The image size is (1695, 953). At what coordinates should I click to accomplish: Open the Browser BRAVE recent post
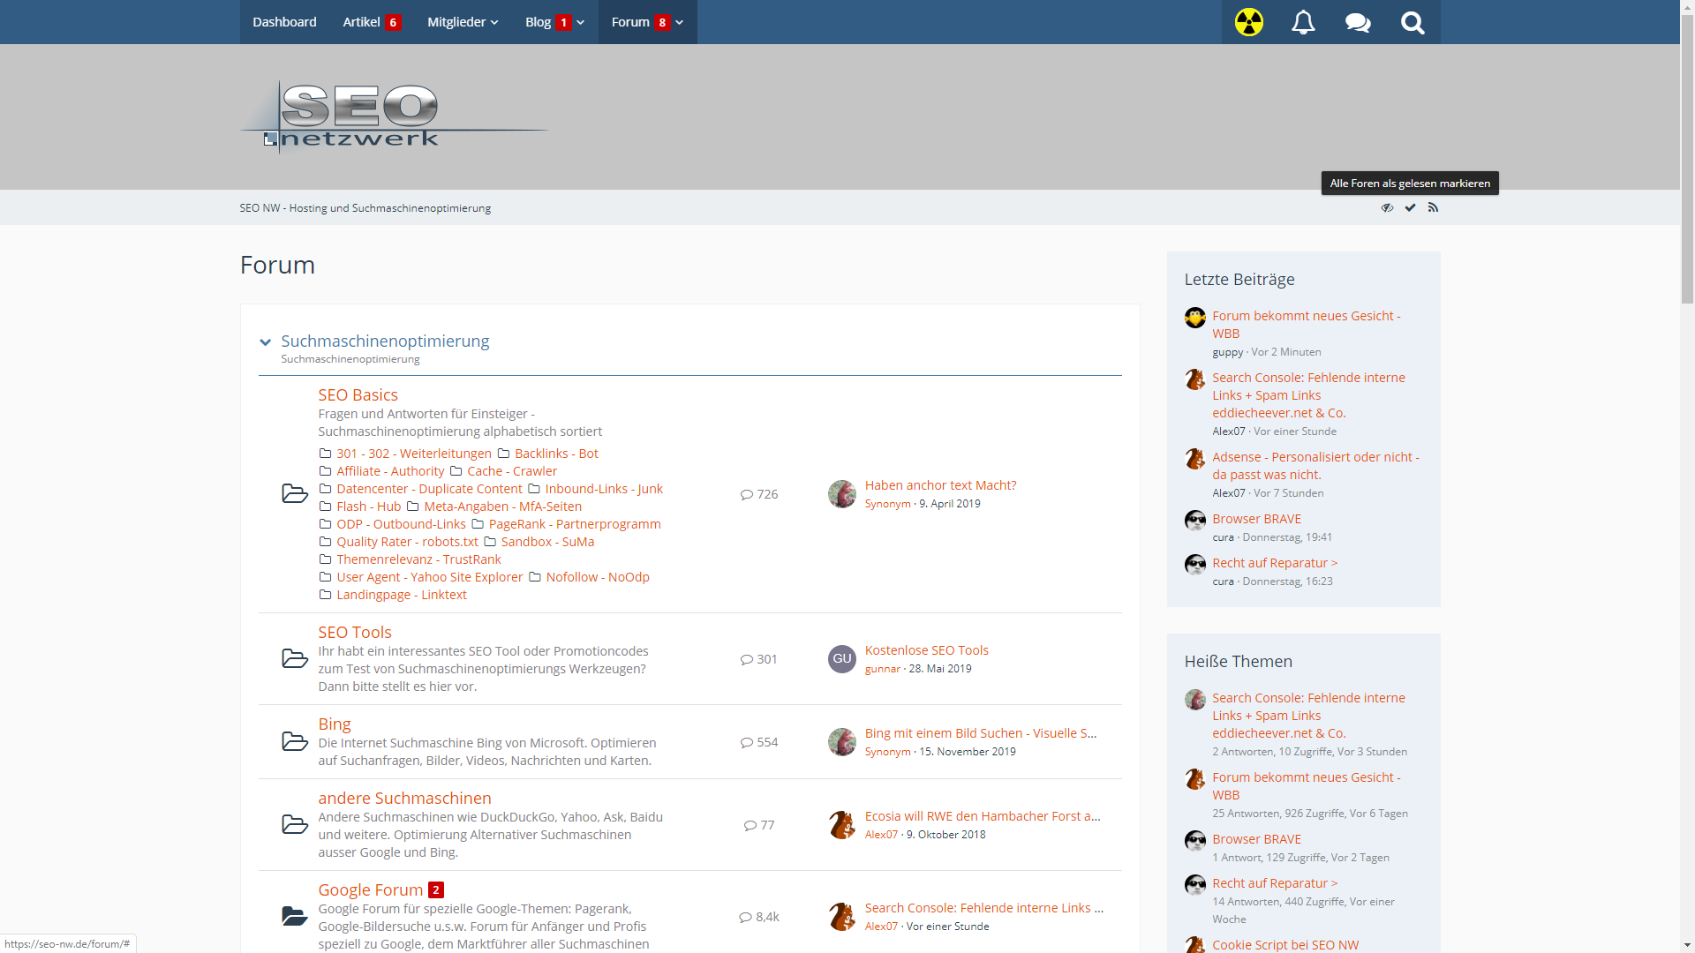(1255, 519)
